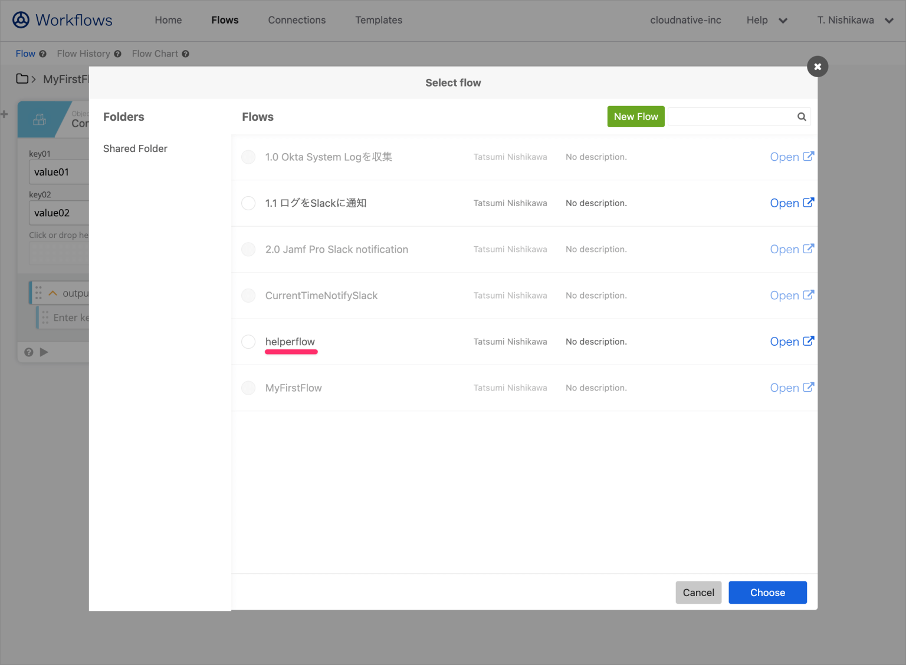The height and width of the screenshot is (665, 906).
Task: Open the Templates page
Action: click(378, 19)
